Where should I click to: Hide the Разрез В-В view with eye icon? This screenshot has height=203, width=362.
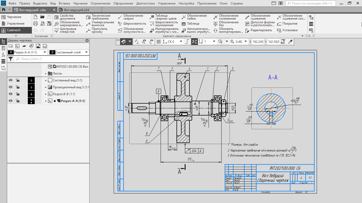[11, 94]
